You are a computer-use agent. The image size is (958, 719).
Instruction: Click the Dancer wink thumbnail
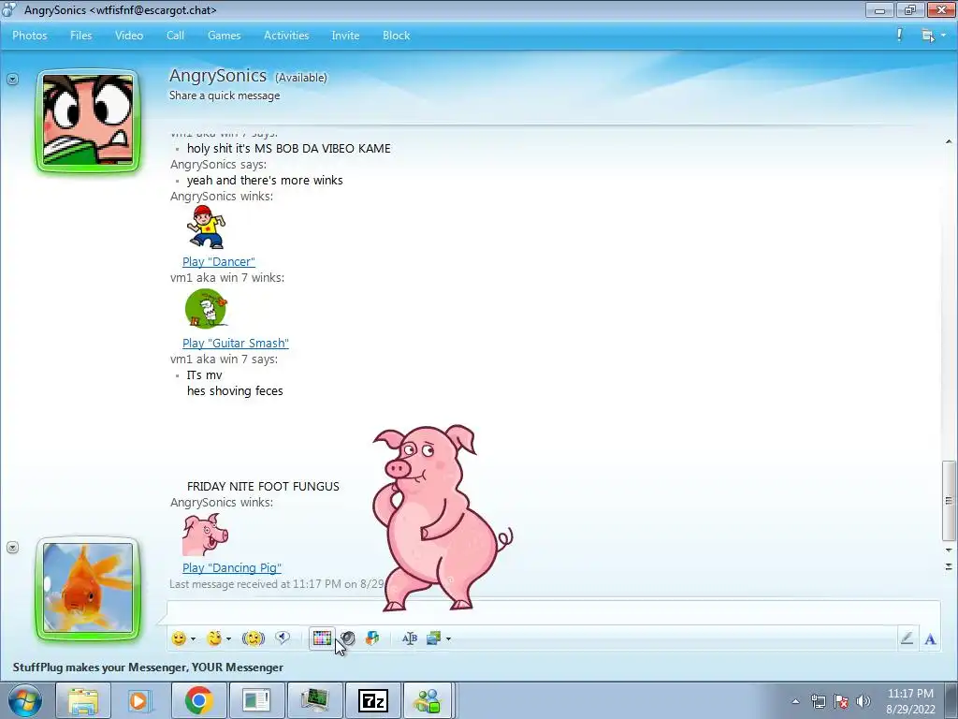(207, 227)
